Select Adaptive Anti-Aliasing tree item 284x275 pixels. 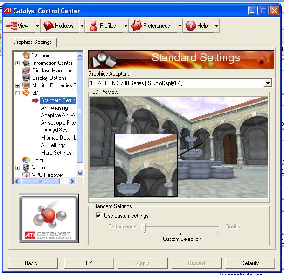point(58,115)
